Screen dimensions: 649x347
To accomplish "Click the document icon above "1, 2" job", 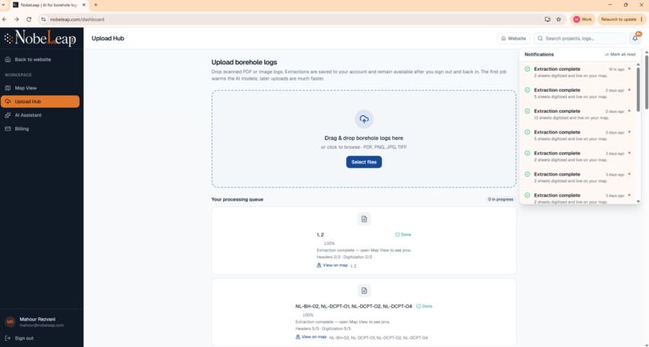I will (364, 219).
